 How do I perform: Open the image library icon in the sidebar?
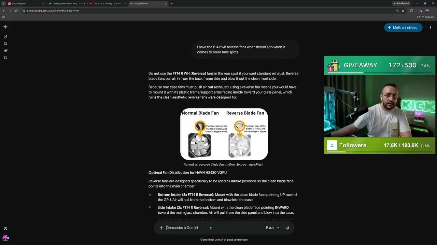tap(5, 50)
